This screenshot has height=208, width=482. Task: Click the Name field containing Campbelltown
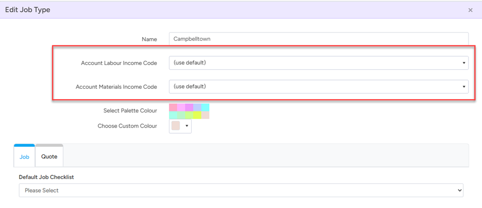click(318, 39)
